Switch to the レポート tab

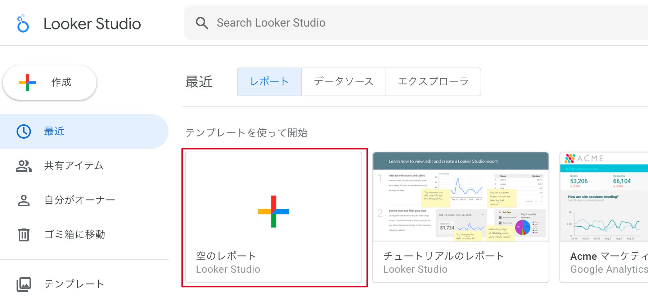click(269, 82)
